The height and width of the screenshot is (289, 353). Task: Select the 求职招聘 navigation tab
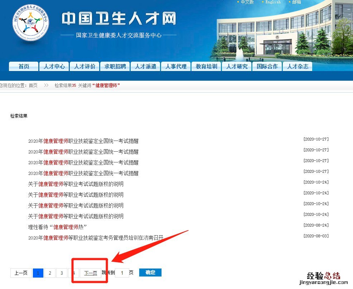(115, 66)
